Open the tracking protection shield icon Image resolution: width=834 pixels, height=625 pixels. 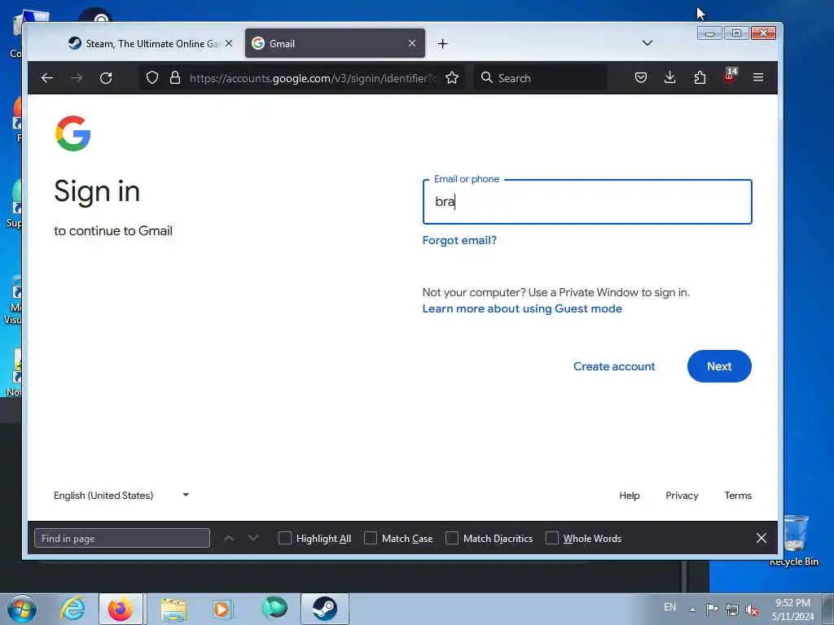click(152, 78)
